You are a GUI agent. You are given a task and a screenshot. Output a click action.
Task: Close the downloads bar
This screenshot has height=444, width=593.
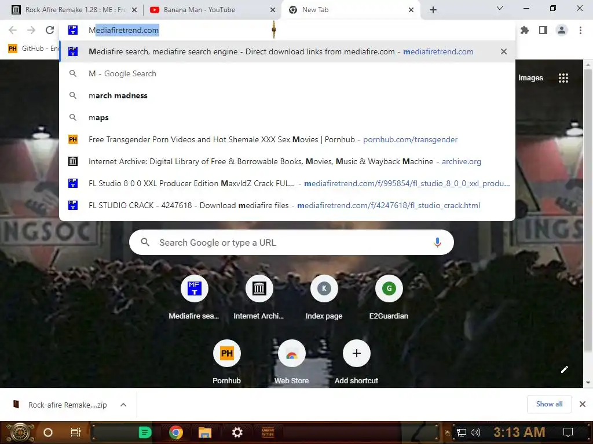583,404
